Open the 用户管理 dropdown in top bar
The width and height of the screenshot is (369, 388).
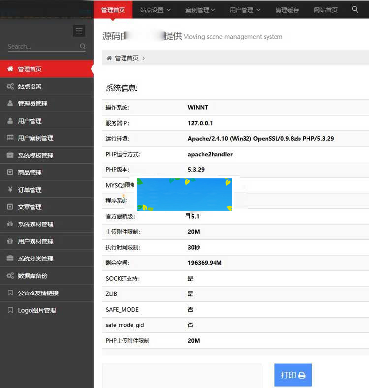(245, 10)
